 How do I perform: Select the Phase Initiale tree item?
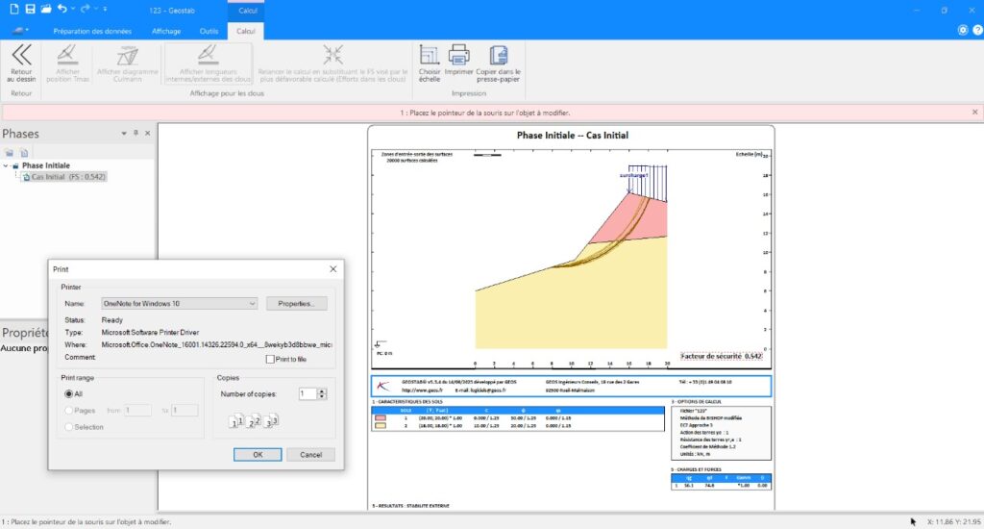(x=46, y=165)
